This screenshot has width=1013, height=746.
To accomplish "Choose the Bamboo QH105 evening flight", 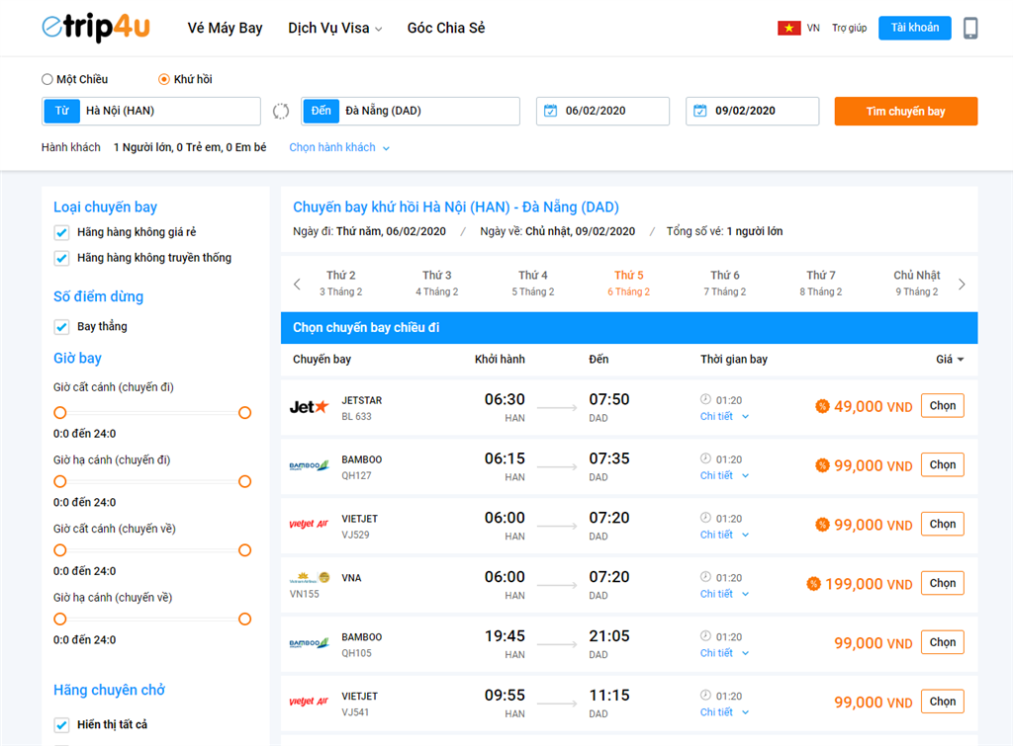I will coord(943,643).
